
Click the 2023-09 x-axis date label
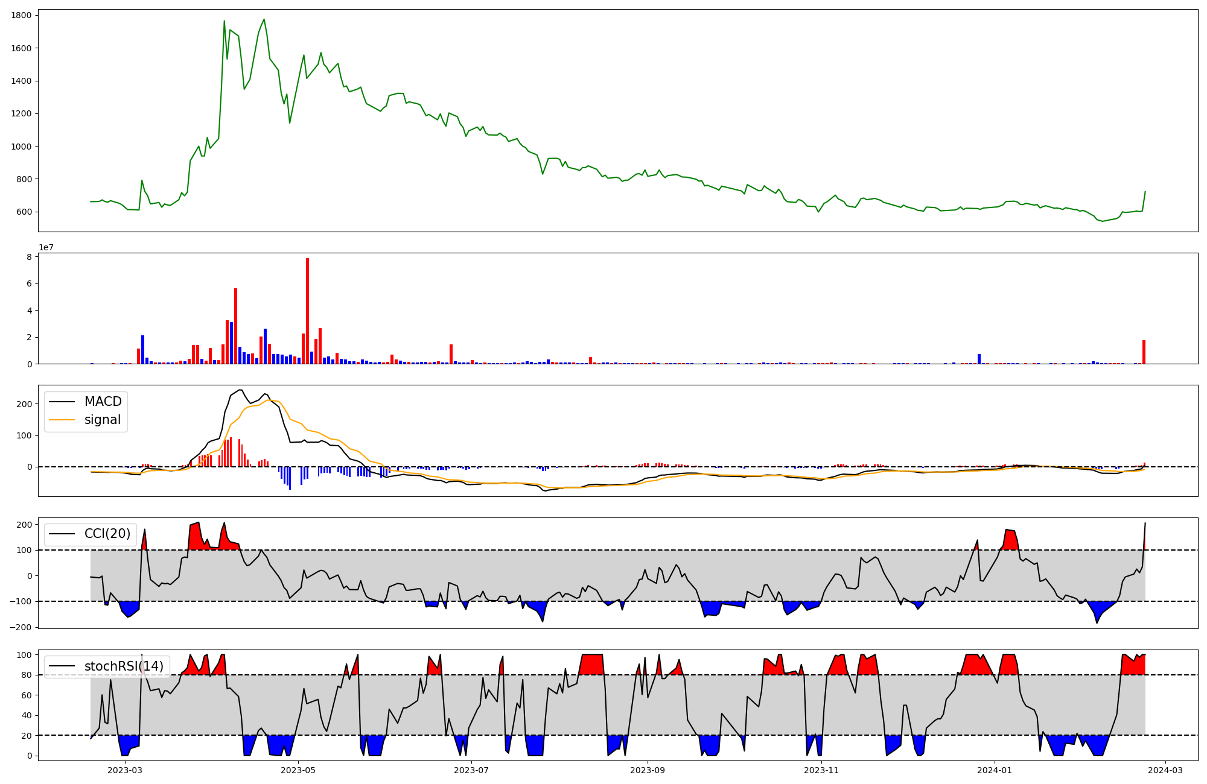[x=648, y=770]
